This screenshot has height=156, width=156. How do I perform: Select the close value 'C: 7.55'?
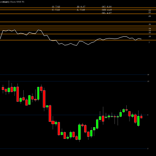56,10
